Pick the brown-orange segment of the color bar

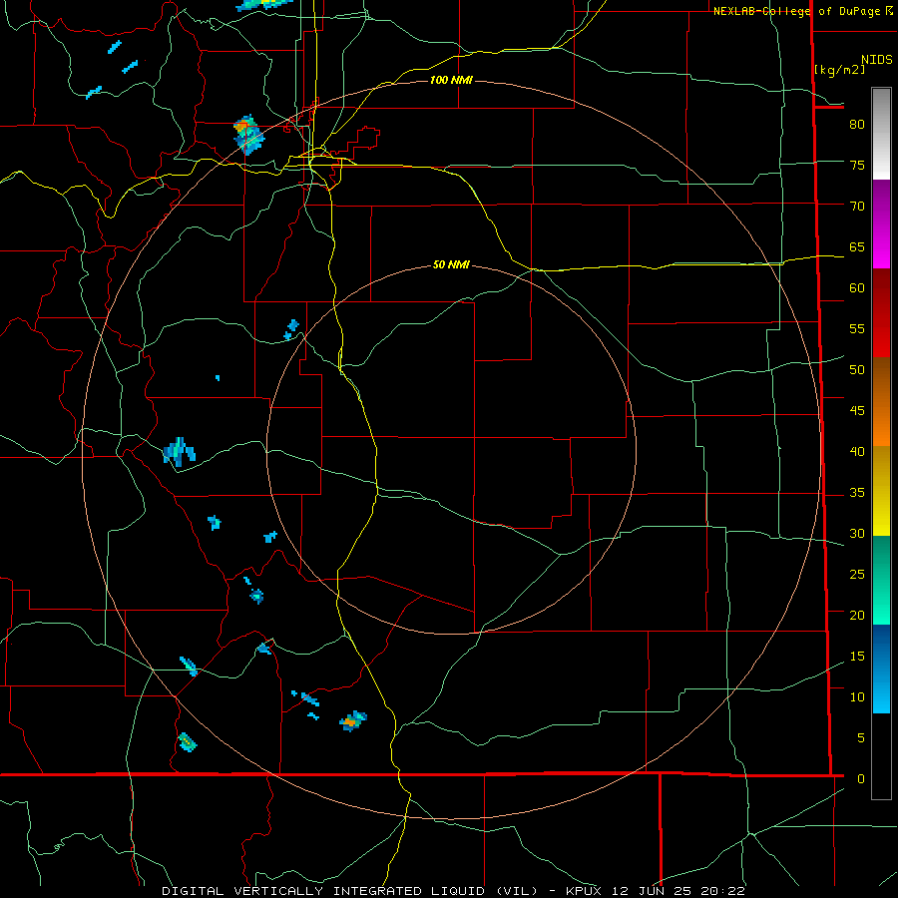[881, 401]
